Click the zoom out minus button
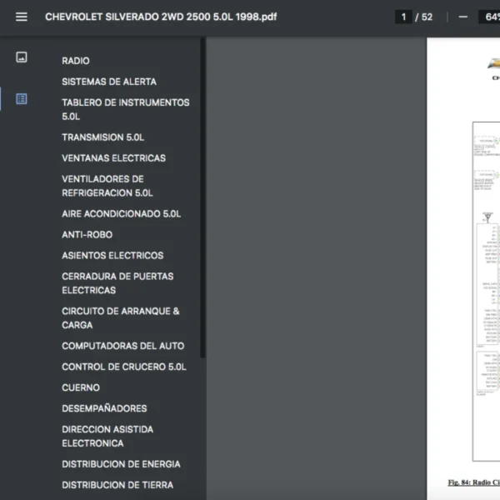 coord(463,17)
